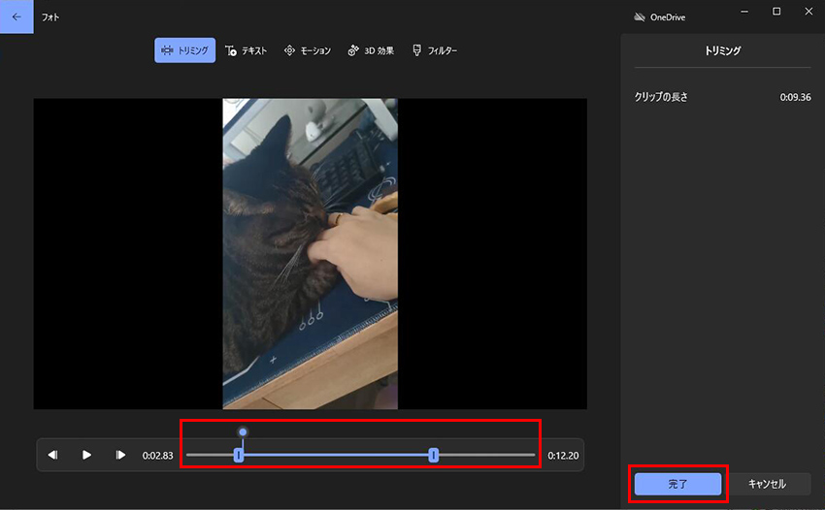
Task: Click the cat video preview
Action: tap(310, 253)
